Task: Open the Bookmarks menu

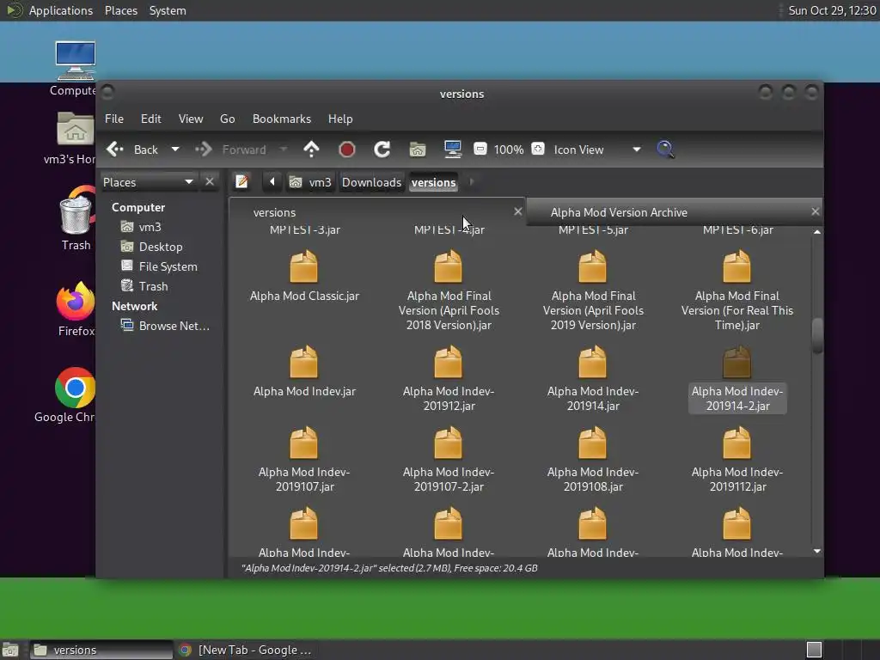Action: 282,119
